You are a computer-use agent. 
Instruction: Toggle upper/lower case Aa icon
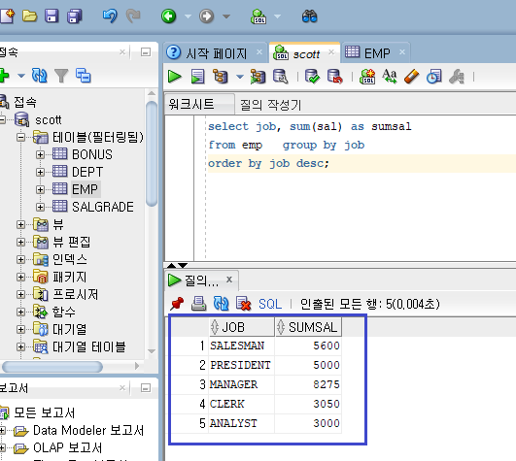pos(390,77)
